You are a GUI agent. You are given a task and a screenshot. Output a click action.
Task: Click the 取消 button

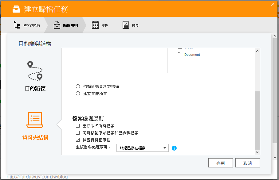248,163
